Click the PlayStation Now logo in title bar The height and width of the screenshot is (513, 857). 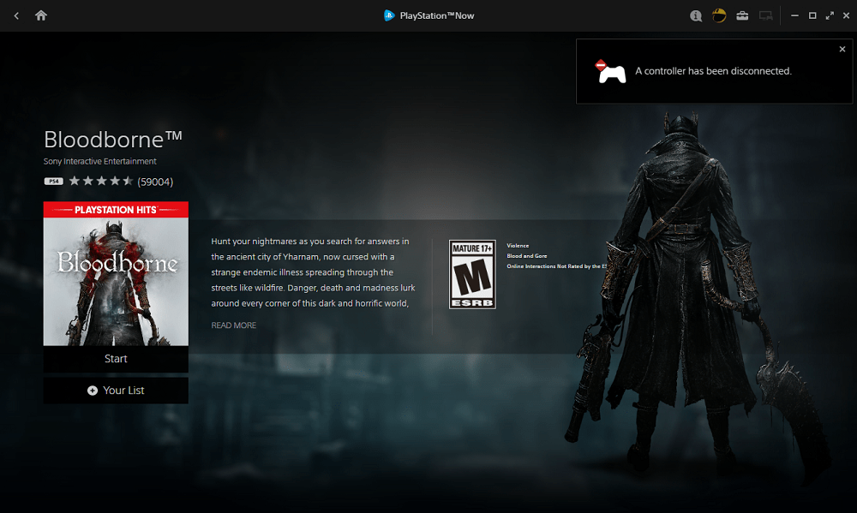click(389, 15)
